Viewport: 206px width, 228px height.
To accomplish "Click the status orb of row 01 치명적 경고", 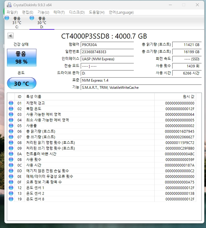I will [x=11, y=103].
